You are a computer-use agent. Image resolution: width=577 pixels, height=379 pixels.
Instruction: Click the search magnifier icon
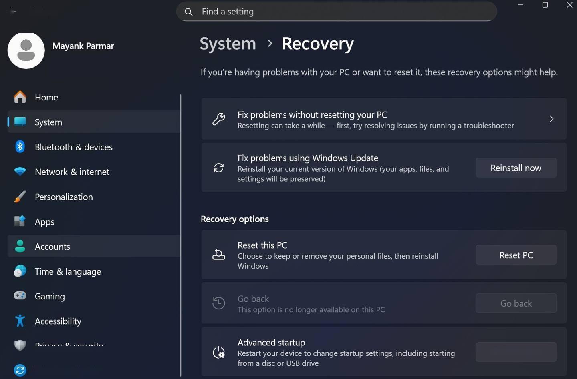click(x=189, y=12)
